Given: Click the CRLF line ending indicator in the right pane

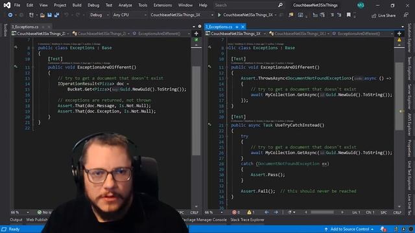Looking at the screenshot, I should (397, 212).
